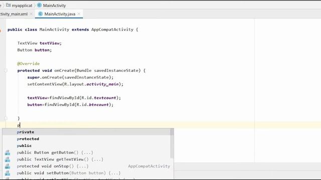
Task: Click 'R.id.textcount' in findViewById call
Action: [99, 98]
